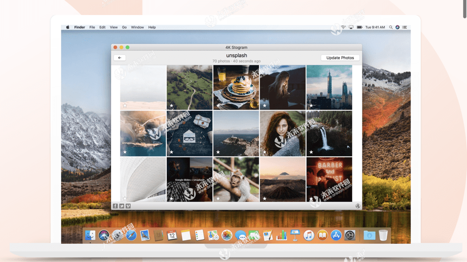Click the Siri icon in menu bar
467x262 pixels.
397,27
